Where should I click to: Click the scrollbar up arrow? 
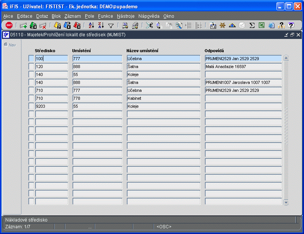[x=286, y=58]
